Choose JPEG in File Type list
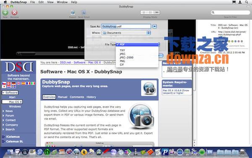Viewport: 252px width, 158px height. [x=137, y=54]
